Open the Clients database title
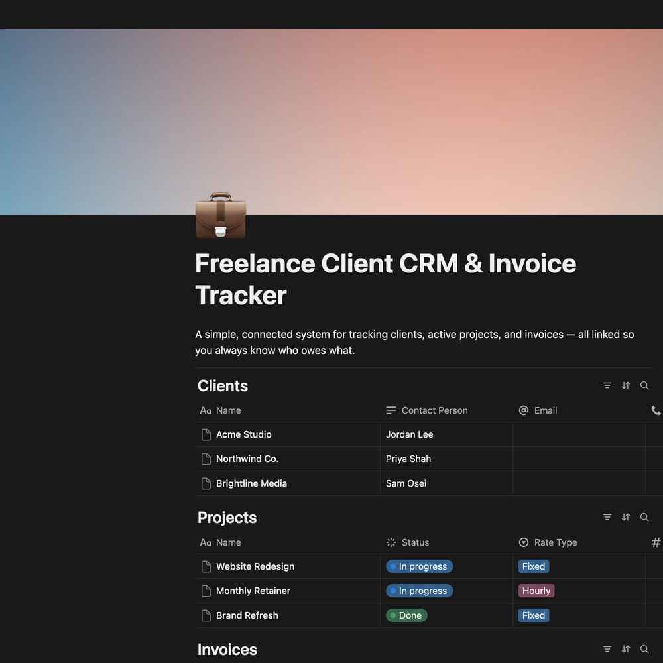This screenshot has width=663, height=663. point(223,386)
